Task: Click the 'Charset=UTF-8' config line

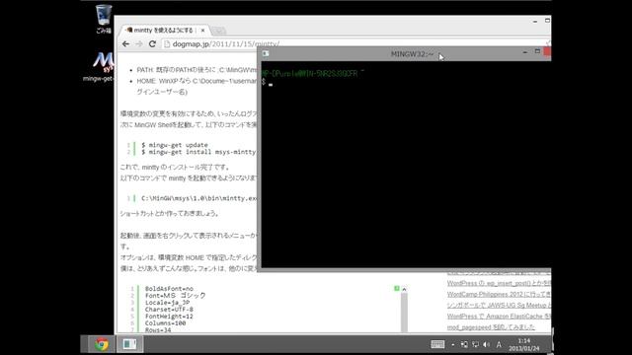Action: click(x=169, y=310)
